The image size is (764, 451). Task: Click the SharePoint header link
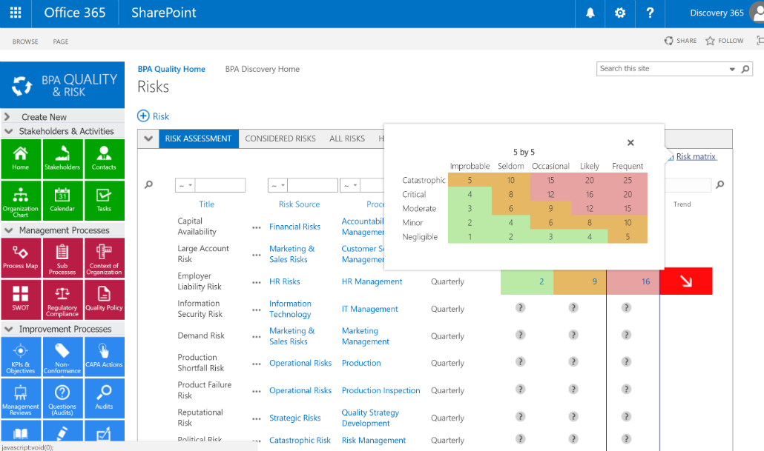(164, 13)
